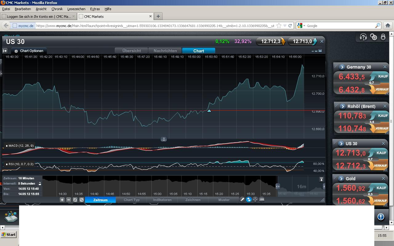Select the pencil drawing tool icon
Screen dimensions: 394x246
coord(242,199)
